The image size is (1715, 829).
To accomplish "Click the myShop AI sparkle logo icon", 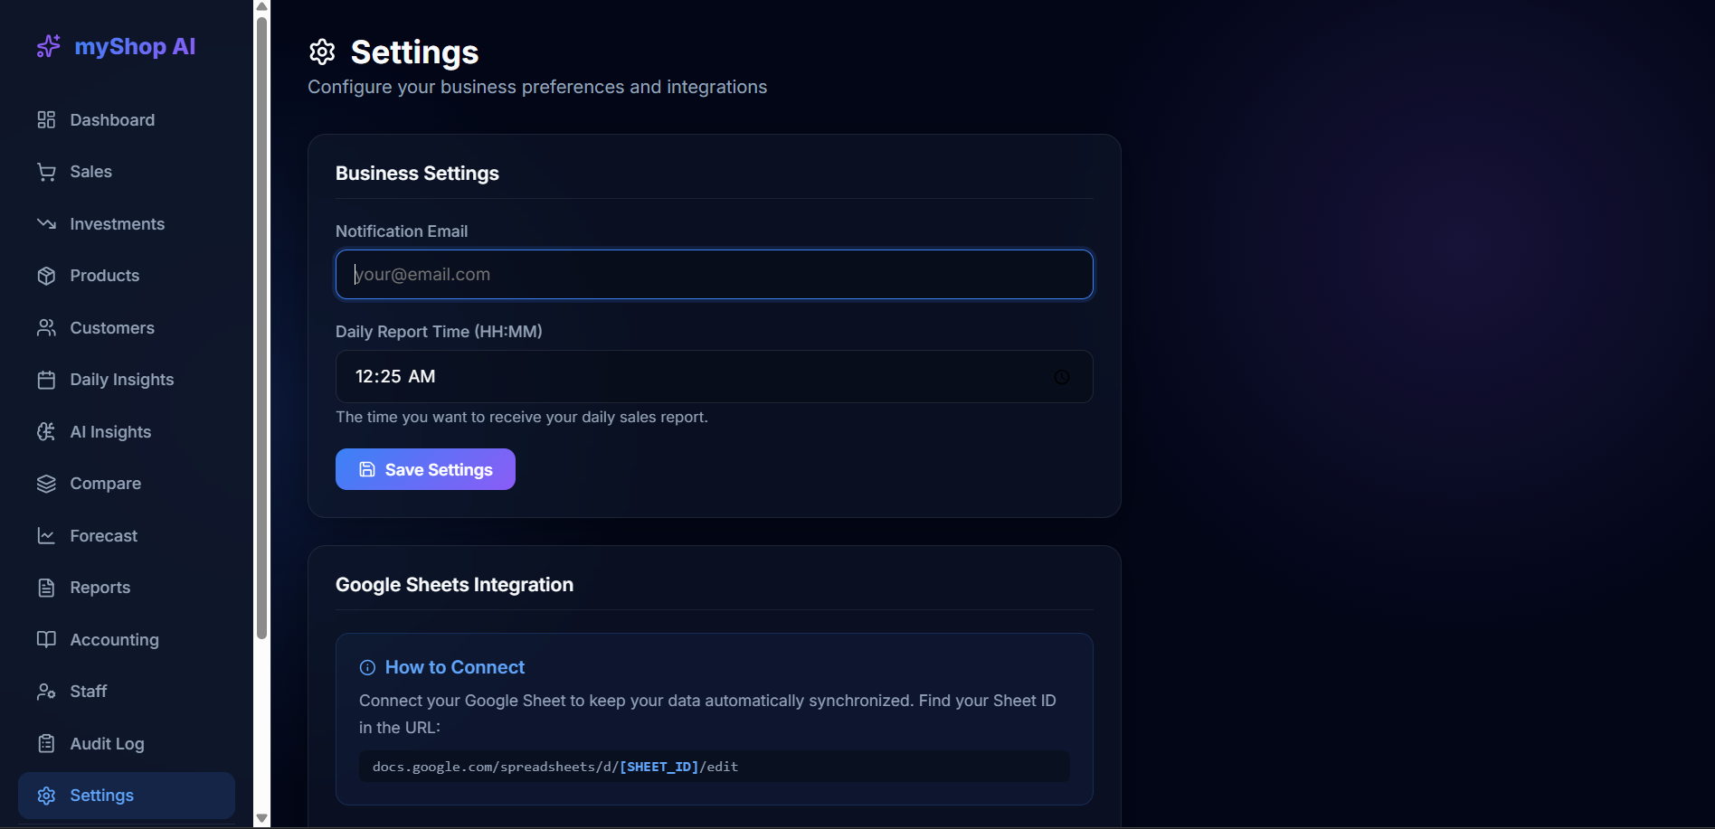I will [x=48, y=46].
